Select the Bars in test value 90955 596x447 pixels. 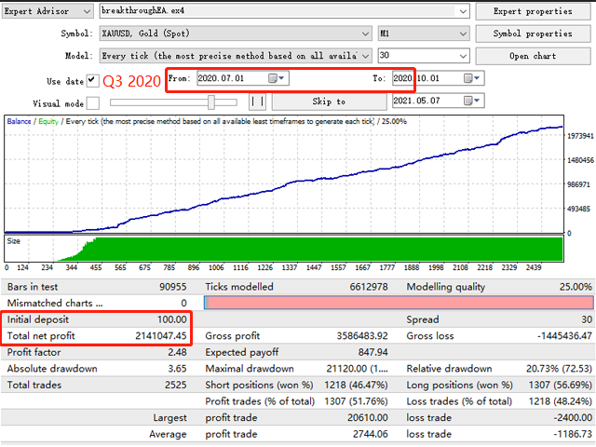[173, 287]
